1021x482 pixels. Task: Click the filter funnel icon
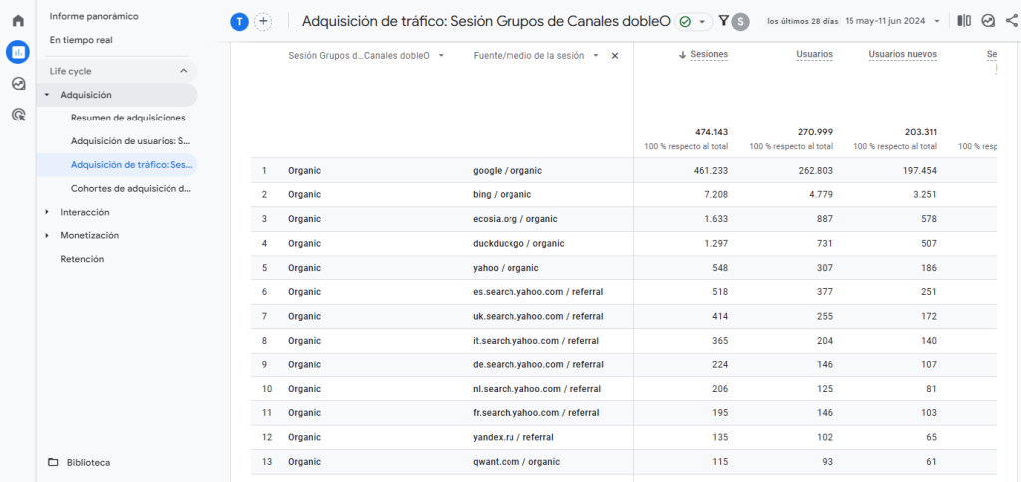click(x=724, y=21)
